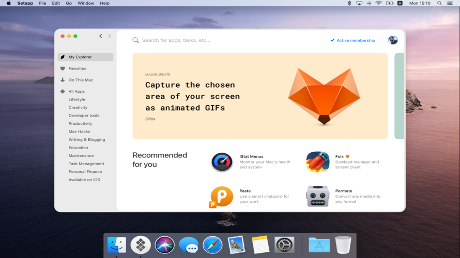
Task: Click the next green banner card edge
Action: tap(400, 96)
